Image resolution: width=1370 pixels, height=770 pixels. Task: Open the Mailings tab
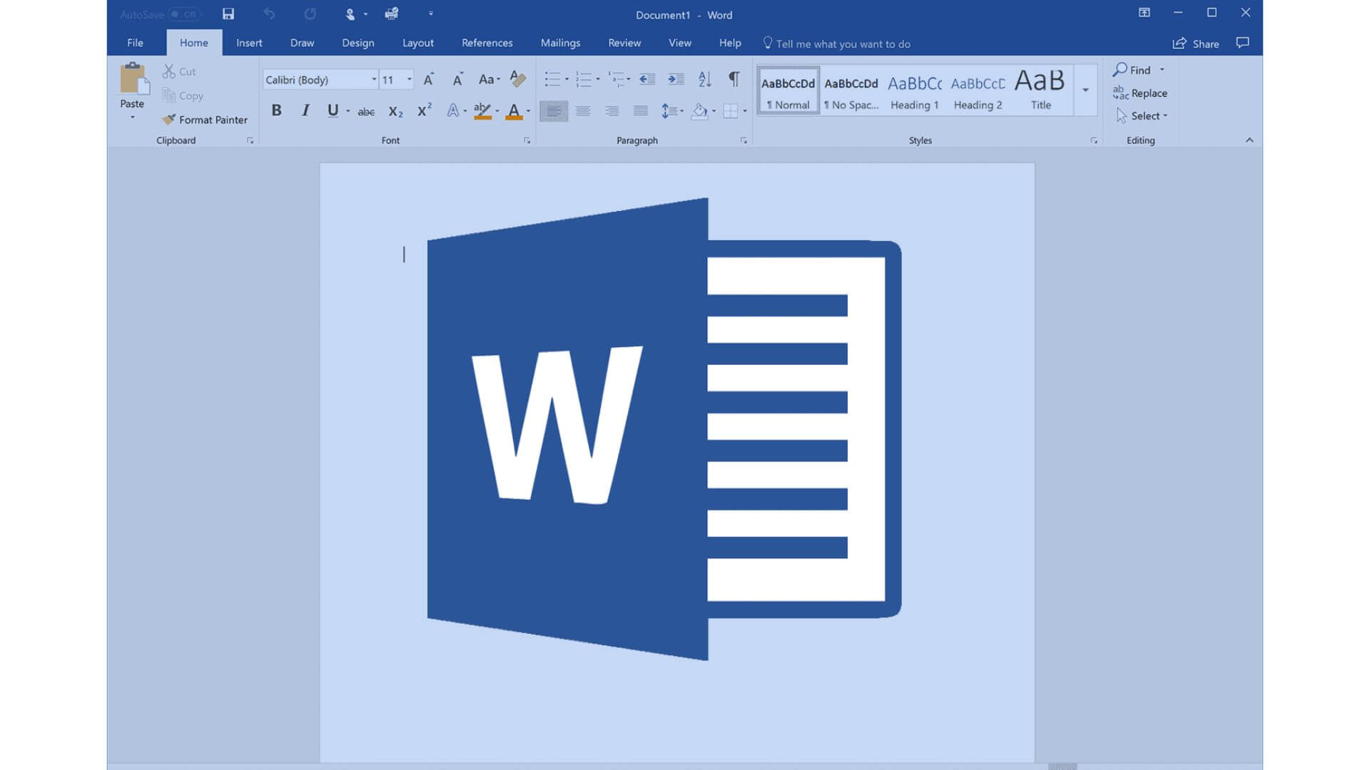[x=560, y=43]
